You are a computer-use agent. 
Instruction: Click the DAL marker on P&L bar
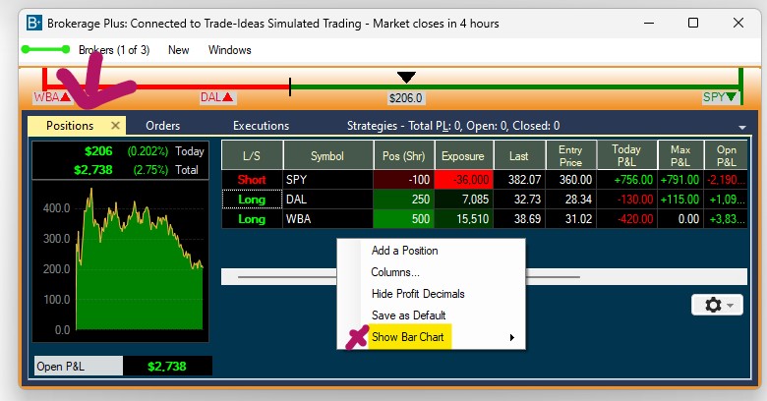217,97
